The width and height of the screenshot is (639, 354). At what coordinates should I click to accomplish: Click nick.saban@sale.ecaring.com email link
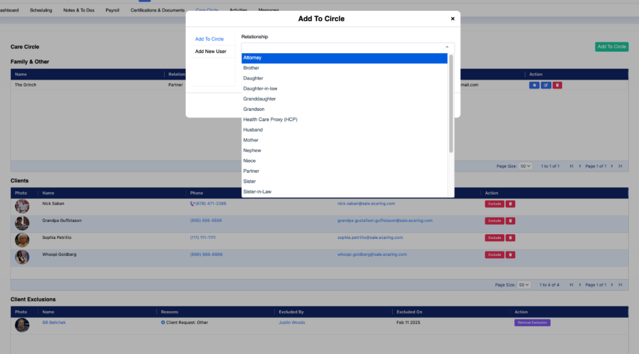[x=366, y=204]
